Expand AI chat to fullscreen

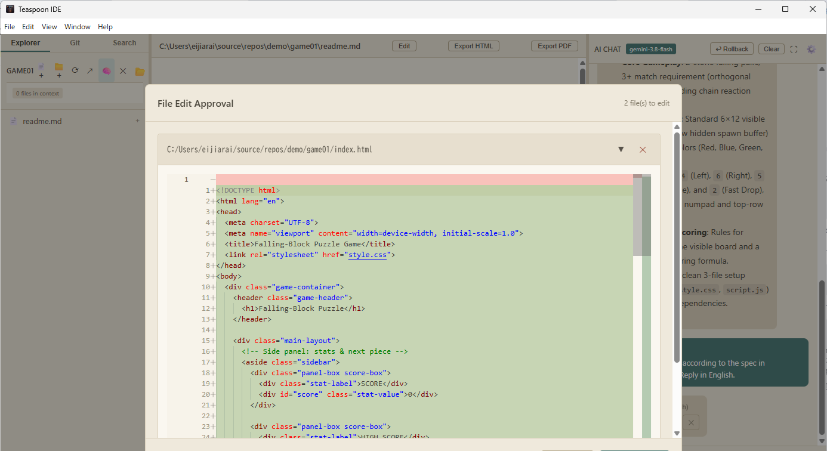(794, 49)
